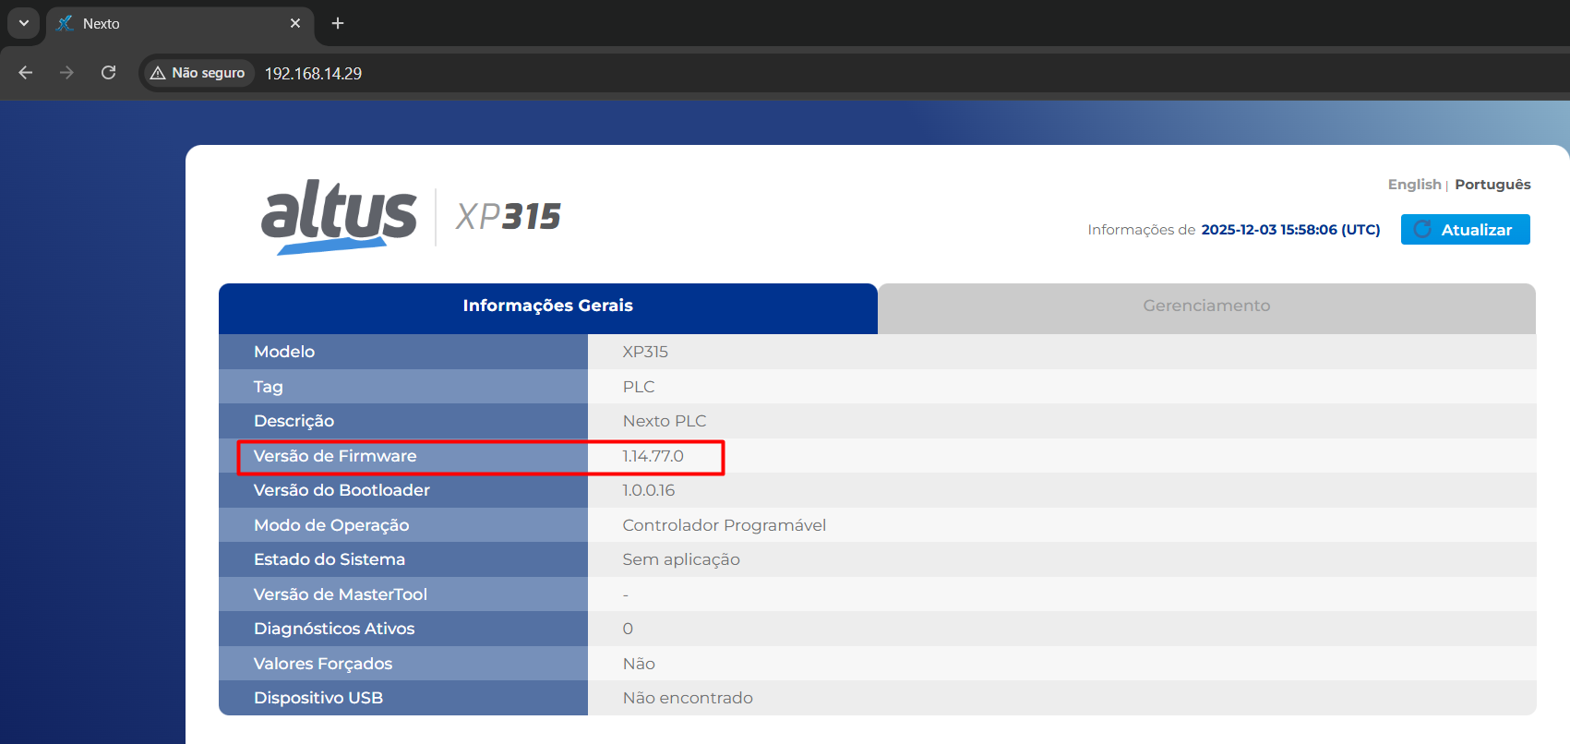Switch to the Gerenciamento tab
The image size is (1570, 744).
click(x=1205, y=306)
